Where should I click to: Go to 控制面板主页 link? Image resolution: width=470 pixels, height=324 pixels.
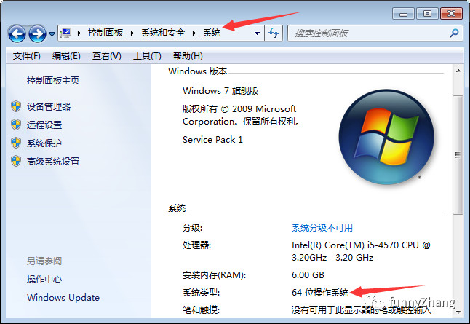[x=53, y=80]
